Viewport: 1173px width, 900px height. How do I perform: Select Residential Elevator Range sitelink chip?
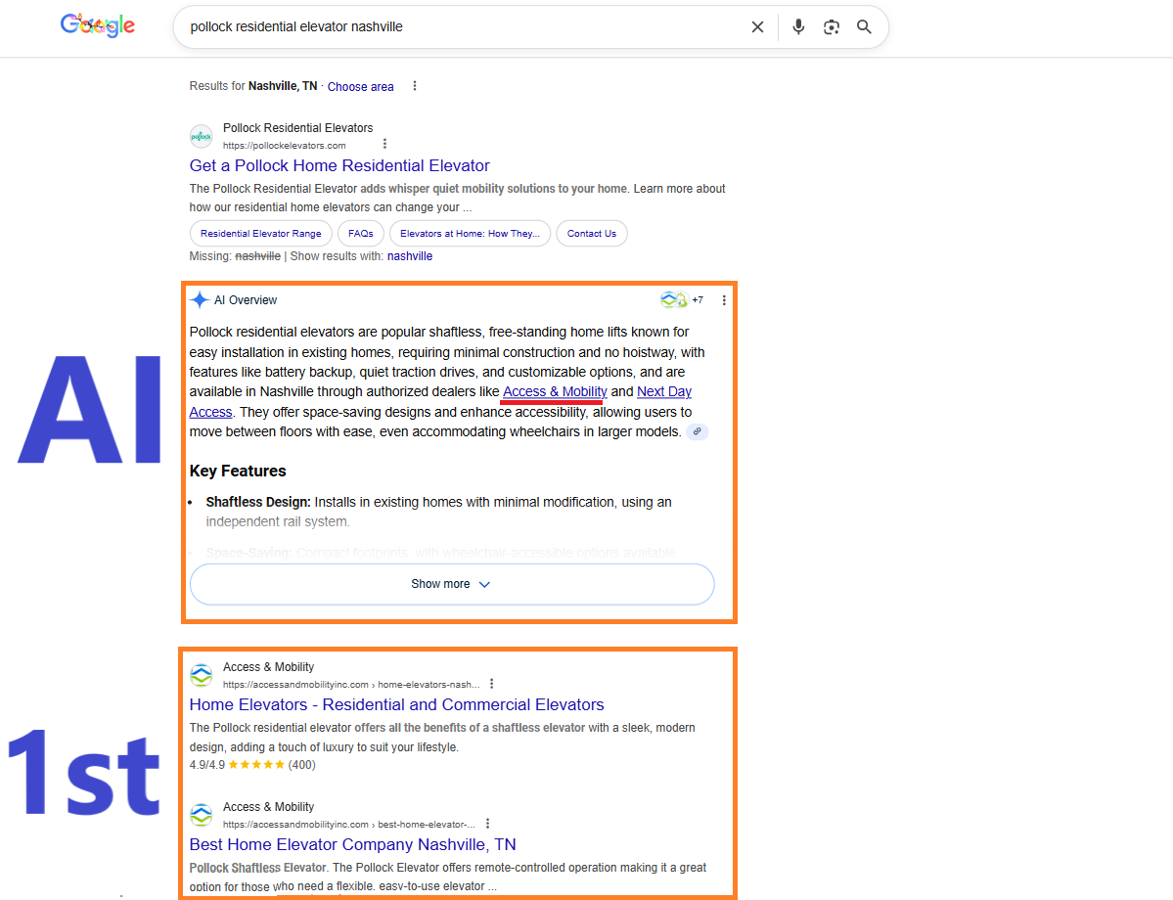[260, 234]
